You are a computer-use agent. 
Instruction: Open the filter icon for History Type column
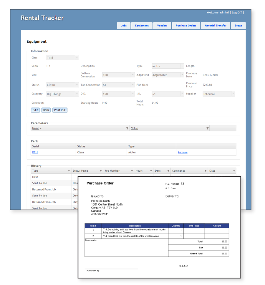(x=69, y=171)
